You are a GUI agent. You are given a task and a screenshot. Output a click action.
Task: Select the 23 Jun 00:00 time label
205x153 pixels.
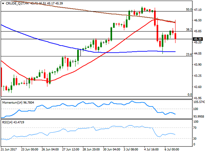29,149
